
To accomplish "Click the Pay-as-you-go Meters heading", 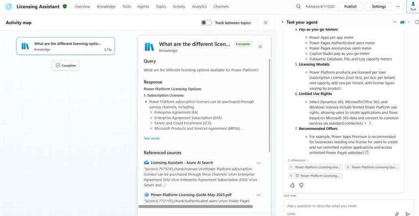I will coord(318,29).
